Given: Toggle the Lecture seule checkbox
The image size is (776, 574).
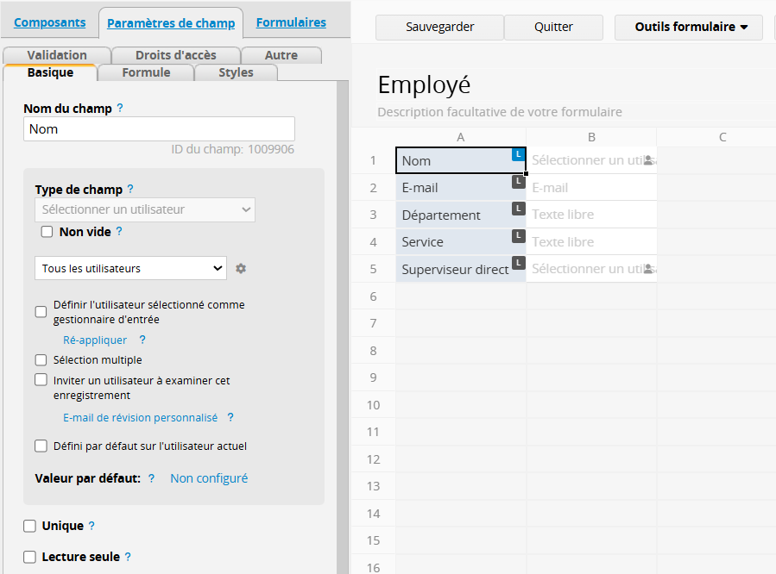Looking at the screenshot, I should pos(30,557).
